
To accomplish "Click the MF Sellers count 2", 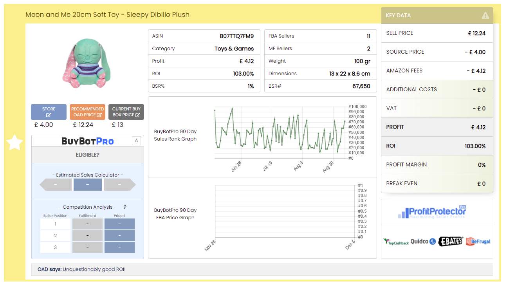I will click(369, 49).
